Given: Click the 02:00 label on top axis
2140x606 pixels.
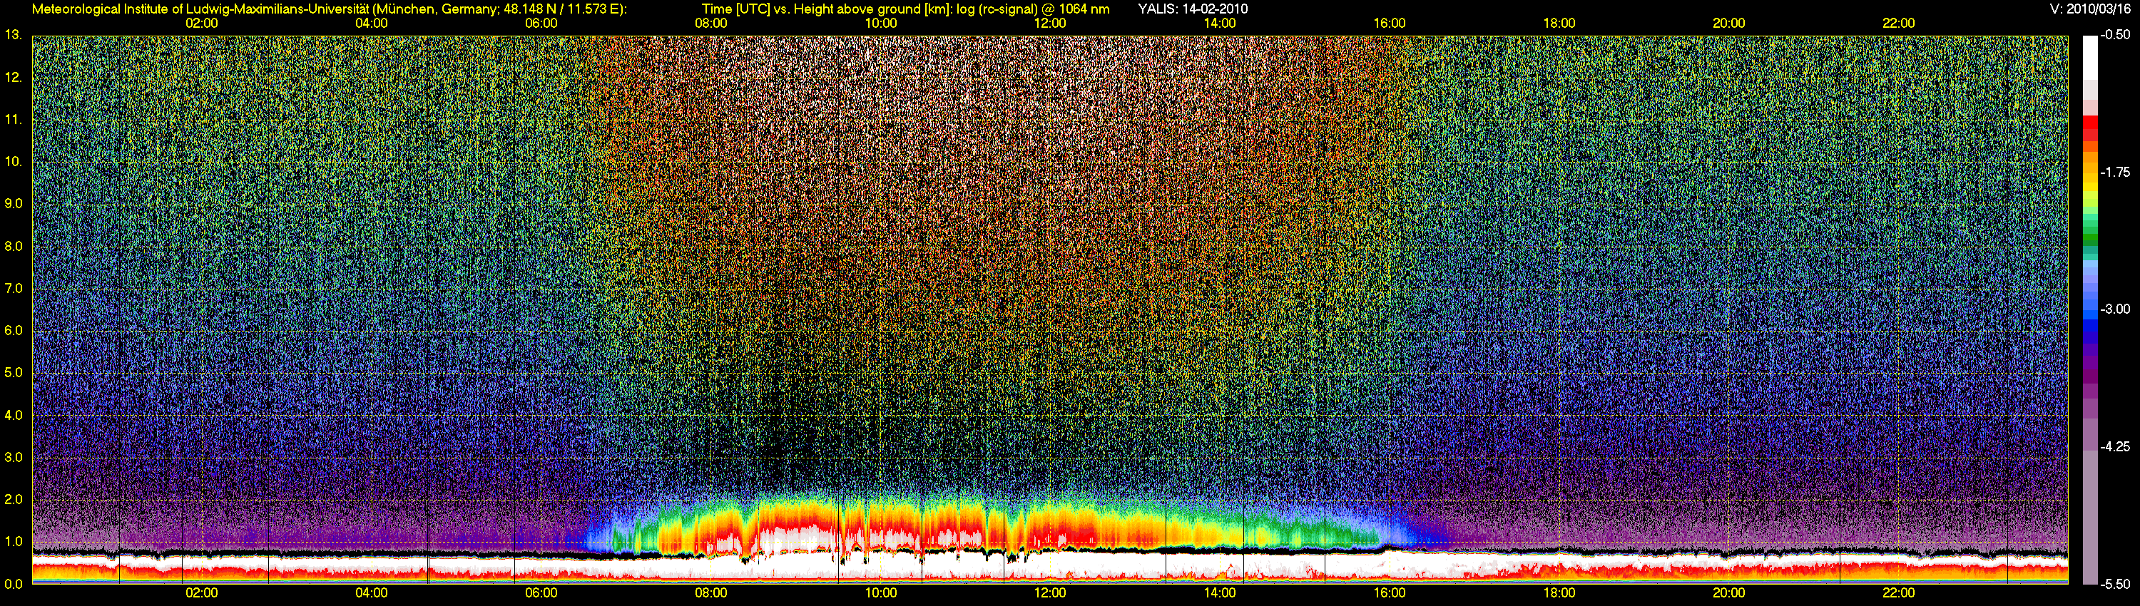Looking at the screenshot, I should [x=202, y=24].
